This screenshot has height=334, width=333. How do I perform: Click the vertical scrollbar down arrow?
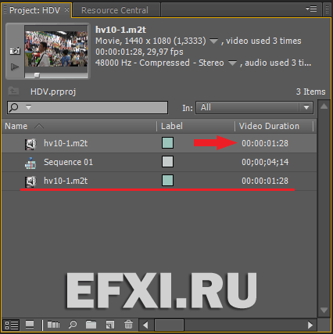coord(324,310)
